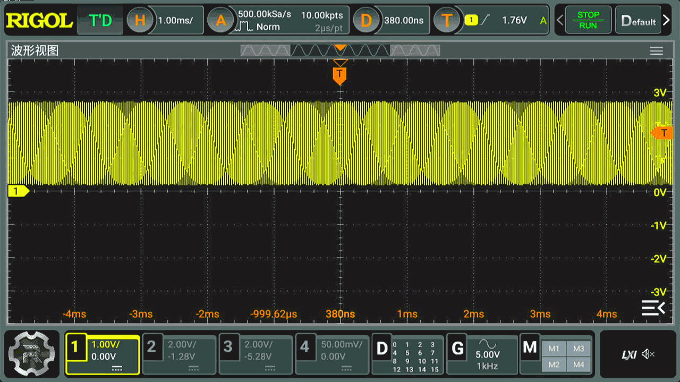Click the channel 1 ground level marker
The image size is (680, 382).
[18, 191]
